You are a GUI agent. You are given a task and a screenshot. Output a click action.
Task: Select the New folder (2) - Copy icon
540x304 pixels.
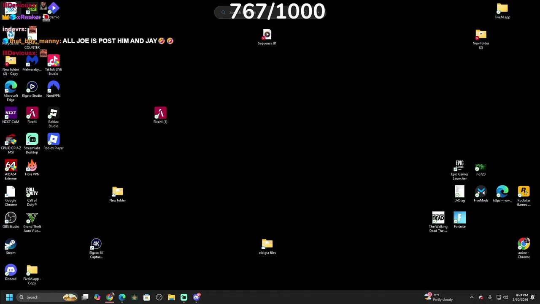[11, 65]
